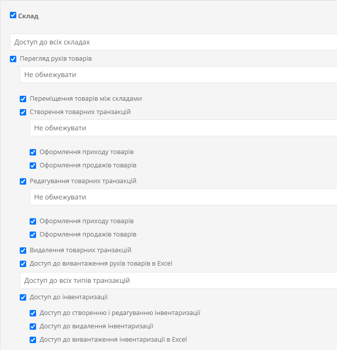
Task: Toggle Доступ до створенню і редагуванню інвентаризації
Action: tap(33, 313)
